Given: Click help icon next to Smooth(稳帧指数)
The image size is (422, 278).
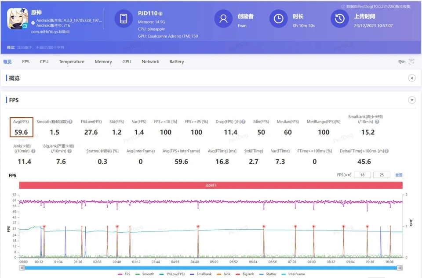Looking at the screenshot, I should point(71,122).
